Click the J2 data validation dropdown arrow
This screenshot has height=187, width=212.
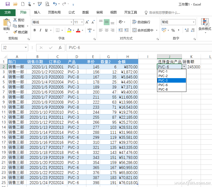point(184,66)
